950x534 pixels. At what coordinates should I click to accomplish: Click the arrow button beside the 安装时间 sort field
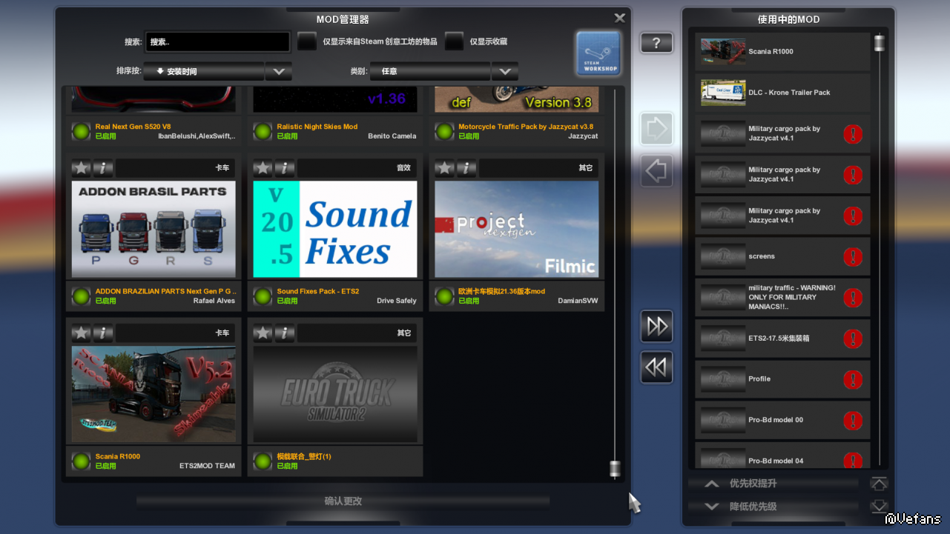[279, 72]
